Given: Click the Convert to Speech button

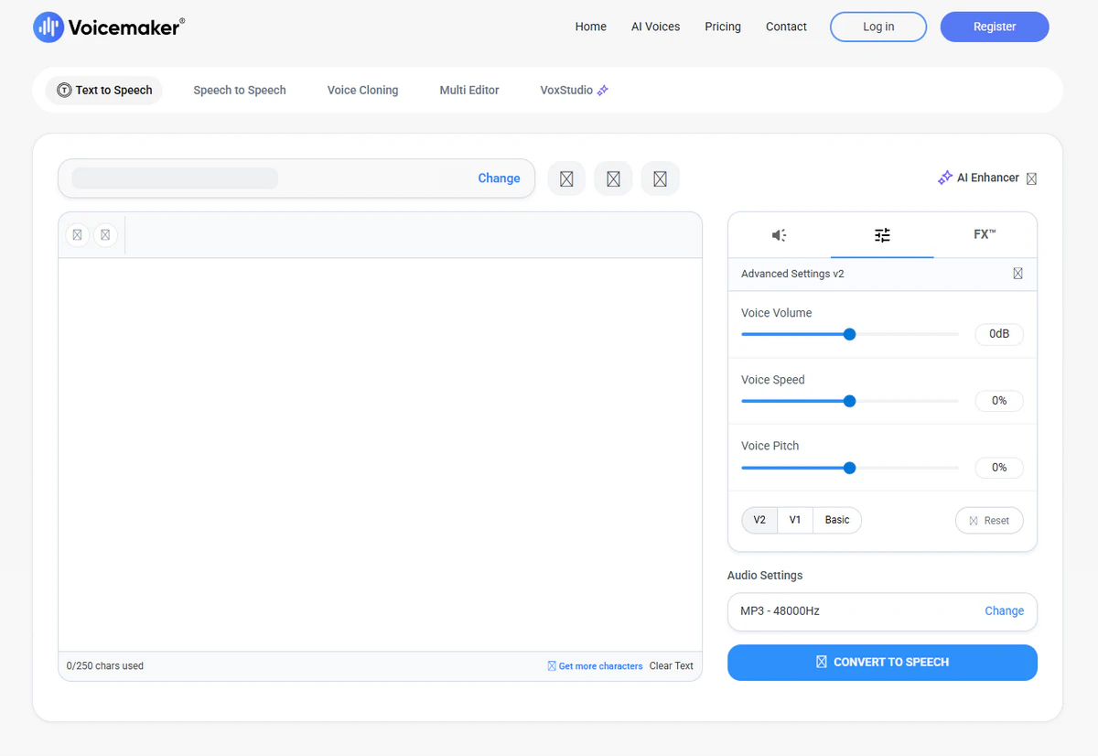Looking at the screenshot, I should pos(882,663).
